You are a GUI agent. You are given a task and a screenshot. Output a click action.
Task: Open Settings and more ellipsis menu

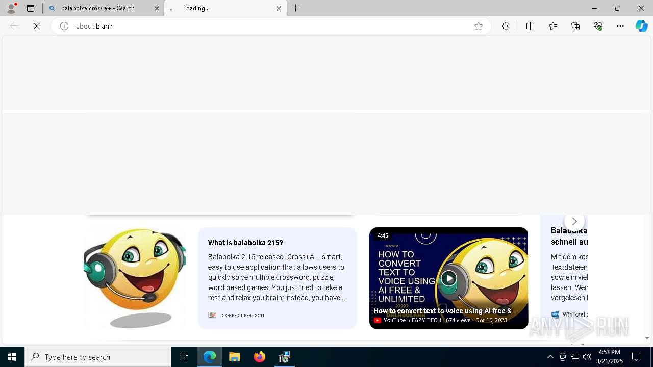620,26
